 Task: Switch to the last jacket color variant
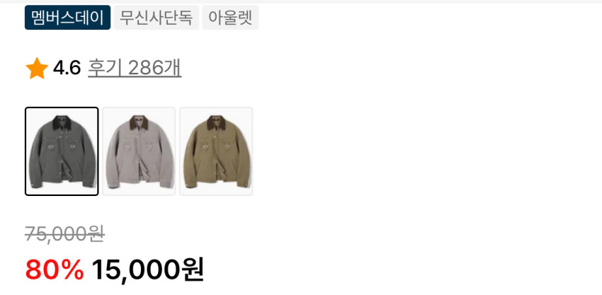pos(216,151)
